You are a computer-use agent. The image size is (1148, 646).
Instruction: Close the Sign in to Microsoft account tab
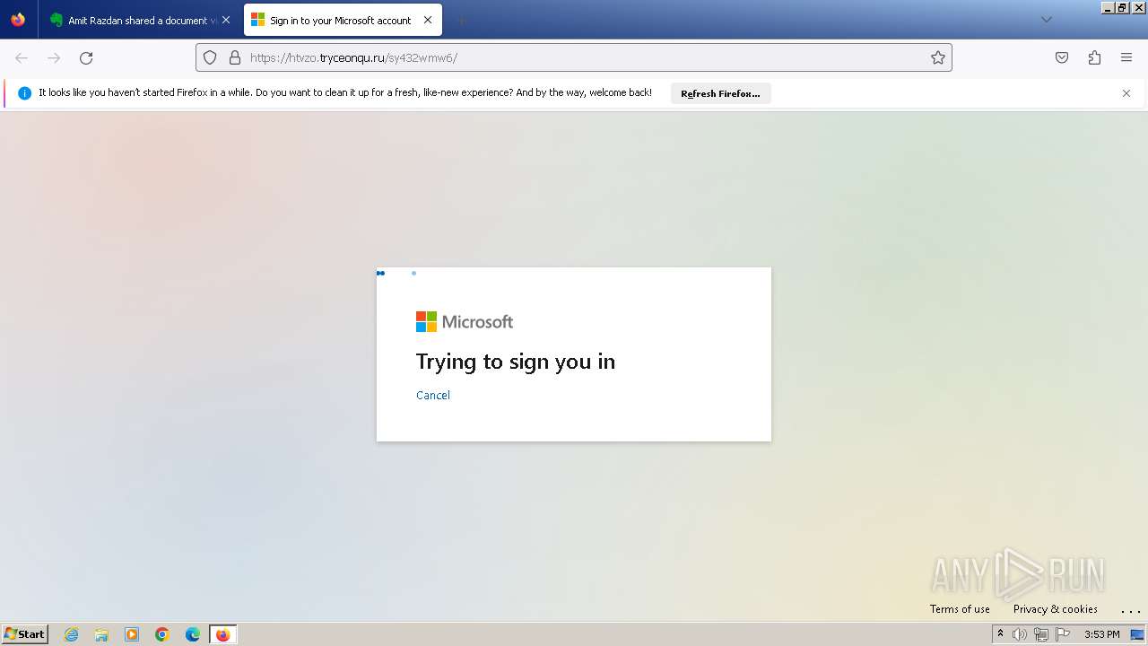pyautogui.click(x=428, y=20)
